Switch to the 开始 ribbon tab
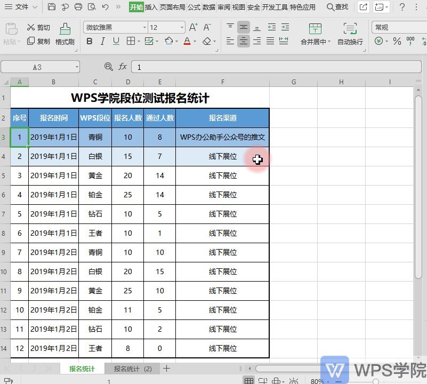Screen dimensions: 427x384 pyautogui.click(x=136, y=7)
